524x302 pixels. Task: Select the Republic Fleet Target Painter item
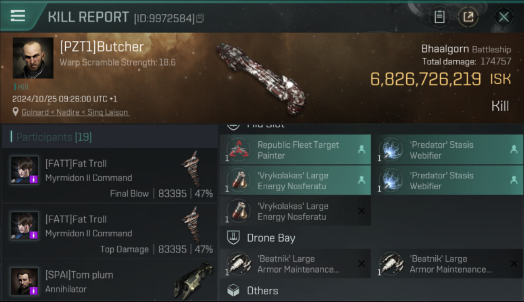click(298, 150)
